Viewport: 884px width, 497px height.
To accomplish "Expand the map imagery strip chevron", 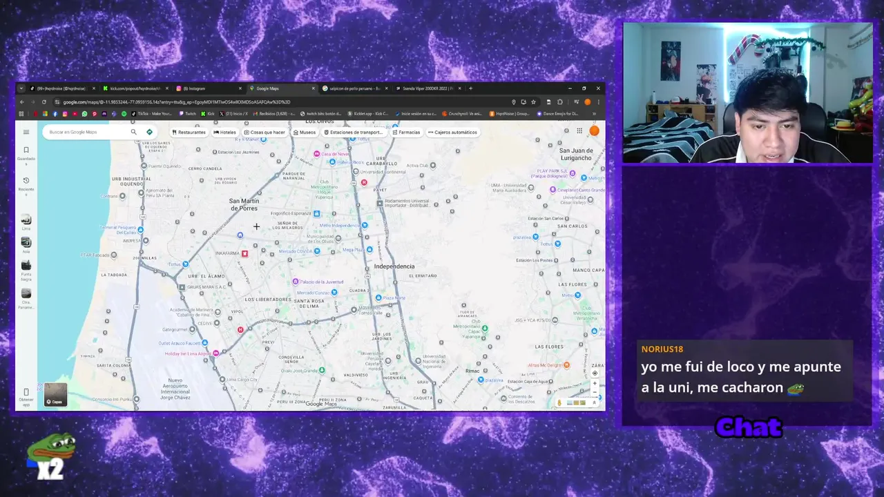I will pyautogui.click(x=593, y=402).
